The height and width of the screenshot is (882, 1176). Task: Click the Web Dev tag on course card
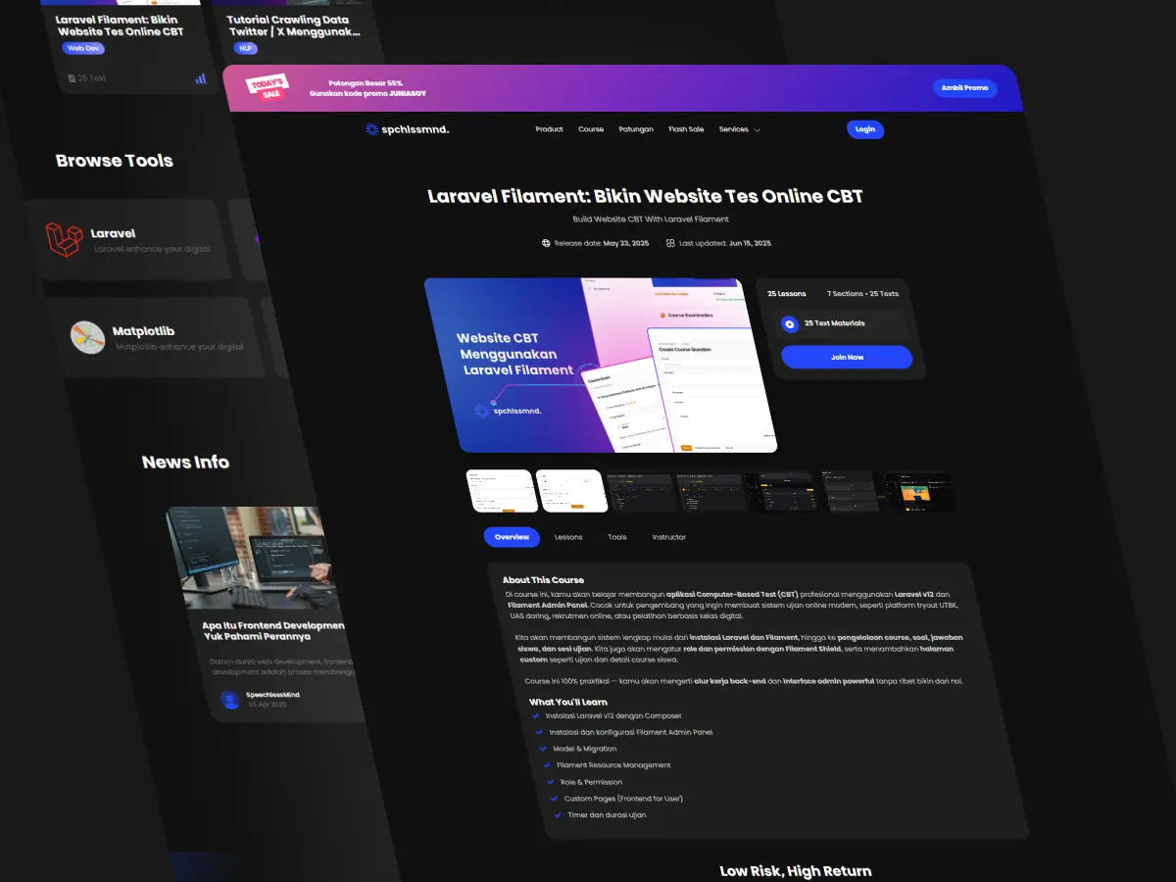point(83,48)
